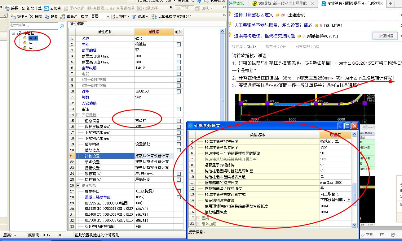402x241 pixels.
Task: Collapse the 锚固搭接 group
Action: tap(78, 186)
